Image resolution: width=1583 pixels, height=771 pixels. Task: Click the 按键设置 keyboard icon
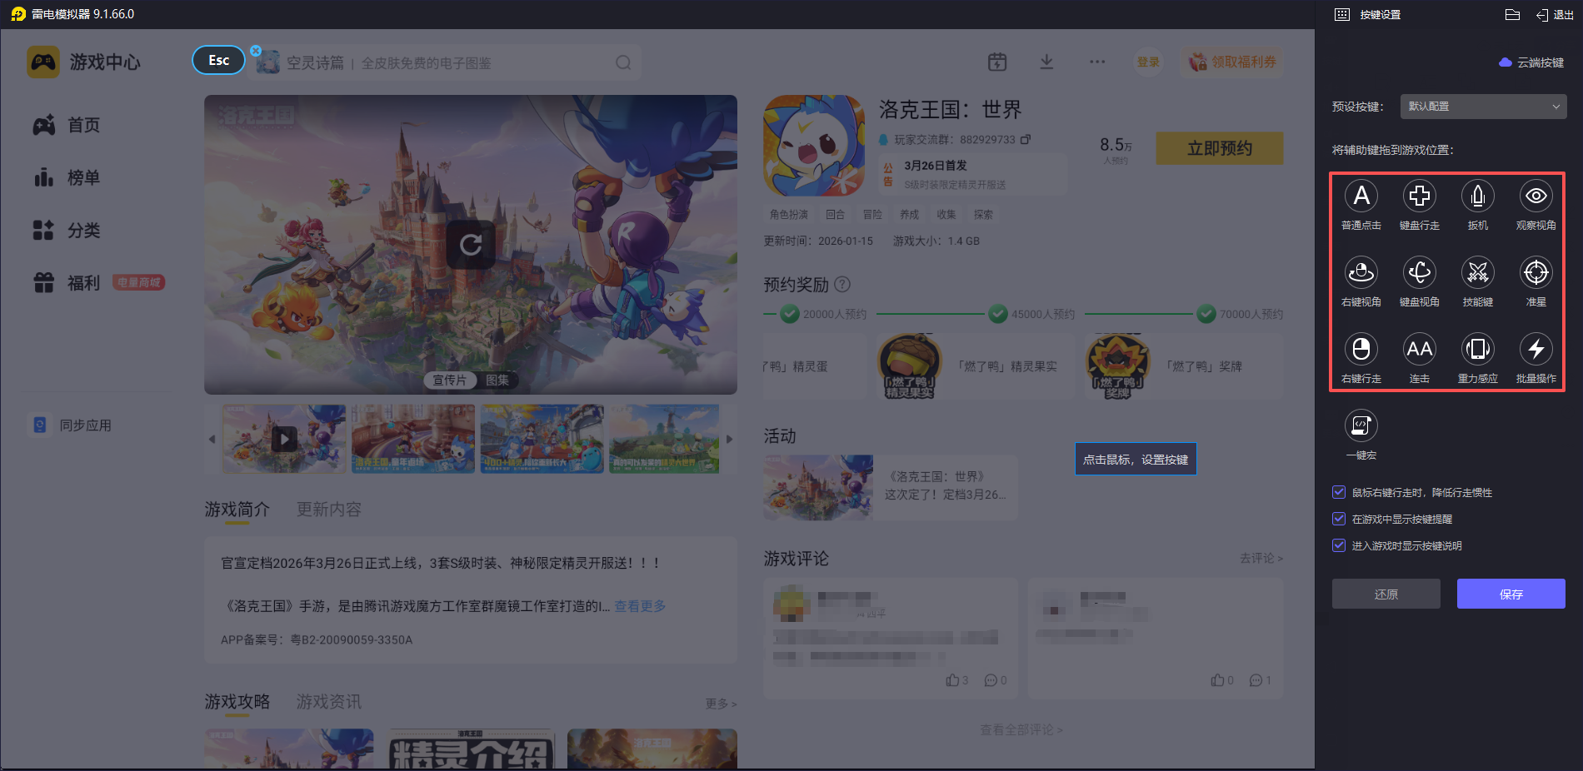1342,15
